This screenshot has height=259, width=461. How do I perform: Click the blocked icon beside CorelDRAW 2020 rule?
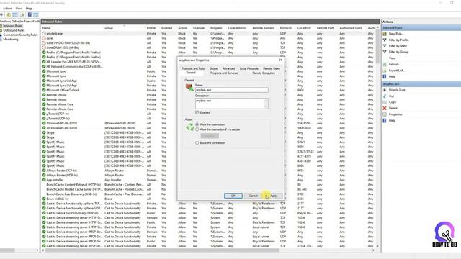44,47
